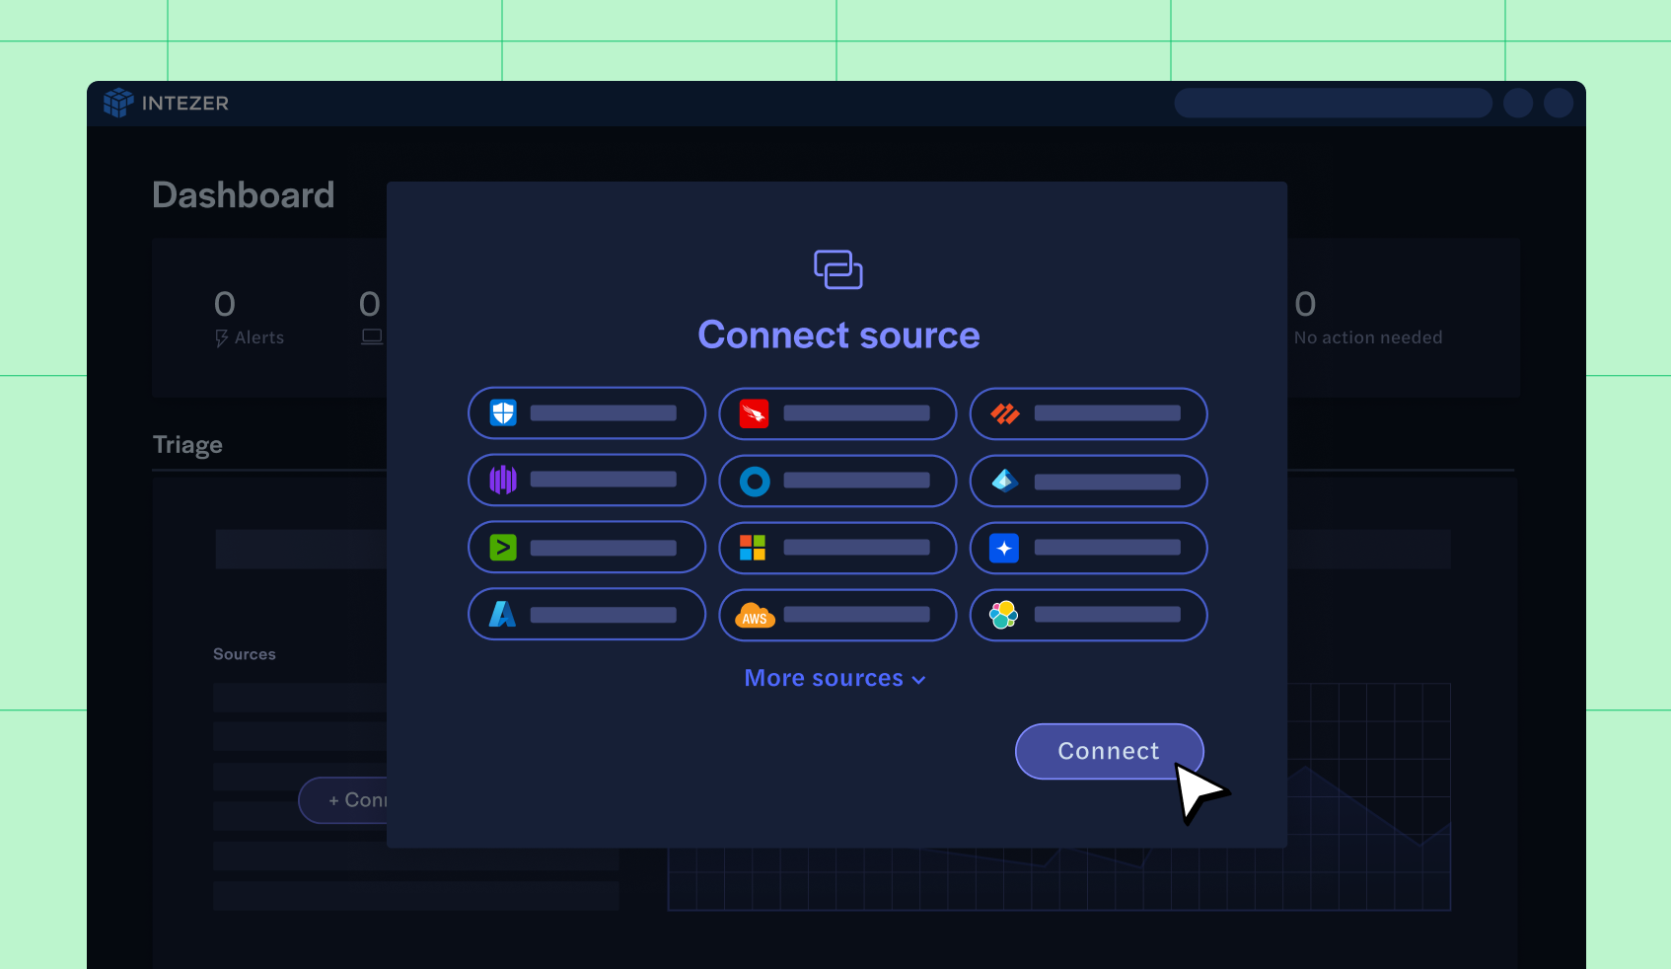Choose the Elastic source icon
This screenshot has height=969, width=1671.
(x=1004, y=615)
